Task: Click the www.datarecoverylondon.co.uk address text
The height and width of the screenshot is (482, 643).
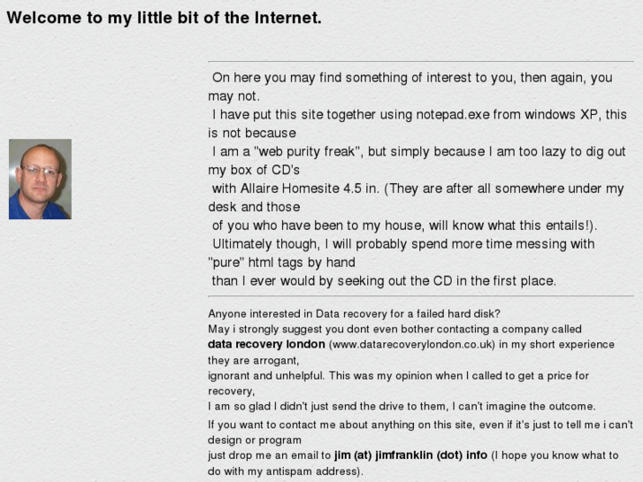Action: coord(412,344)
